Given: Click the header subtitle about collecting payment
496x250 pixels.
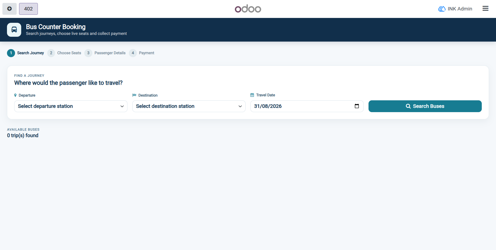Looking at the screenshot, I should point(76,34).
